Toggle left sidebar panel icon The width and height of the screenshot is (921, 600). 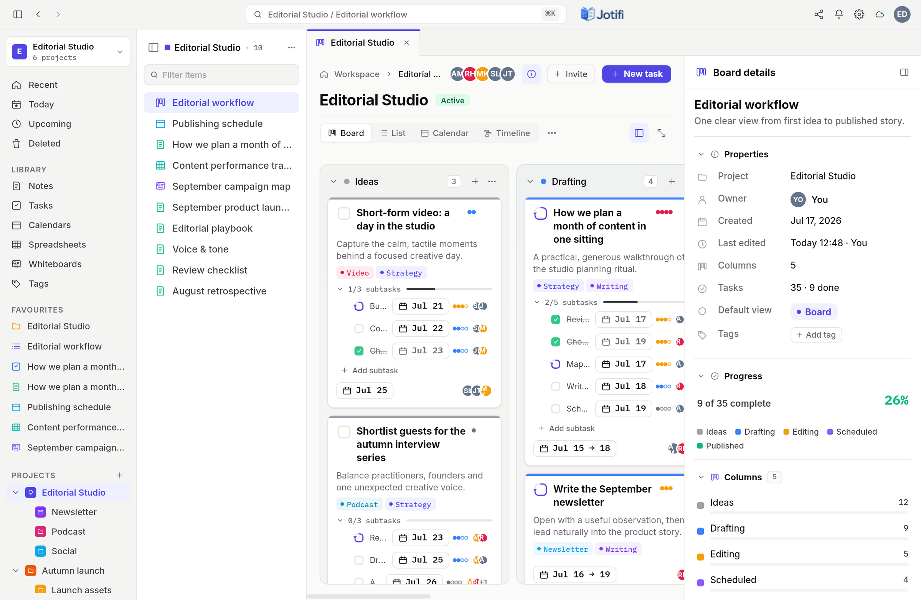pyautogui.click(x=18, y=14)
